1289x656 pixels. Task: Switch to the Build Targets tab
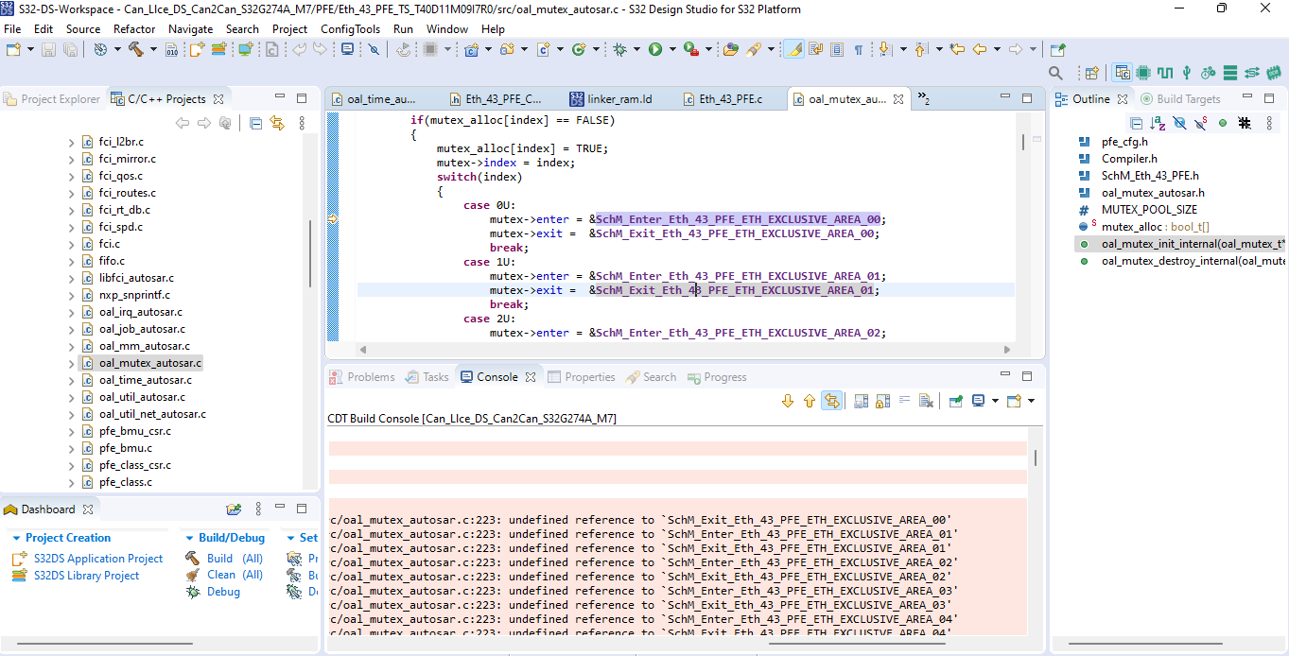[x=1180, y=98]
